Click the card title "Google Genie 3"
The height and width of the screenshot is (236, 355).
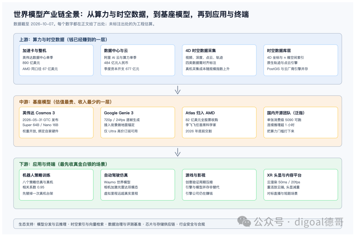click(x=119, y=113)
